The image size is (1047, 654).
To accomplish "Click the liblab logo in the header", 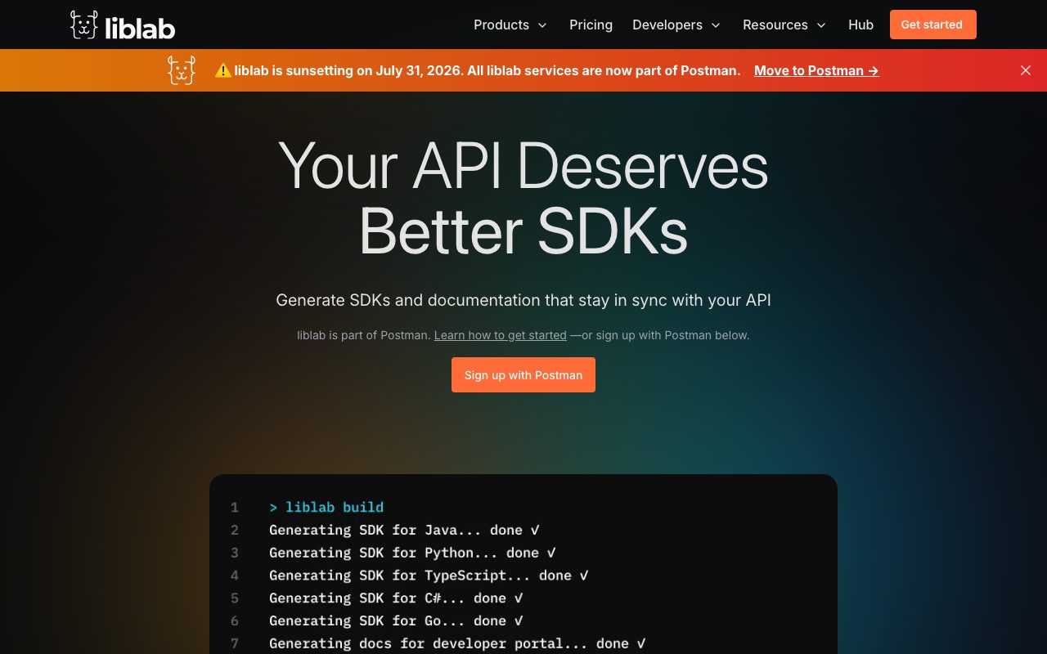I will [123, 25].
